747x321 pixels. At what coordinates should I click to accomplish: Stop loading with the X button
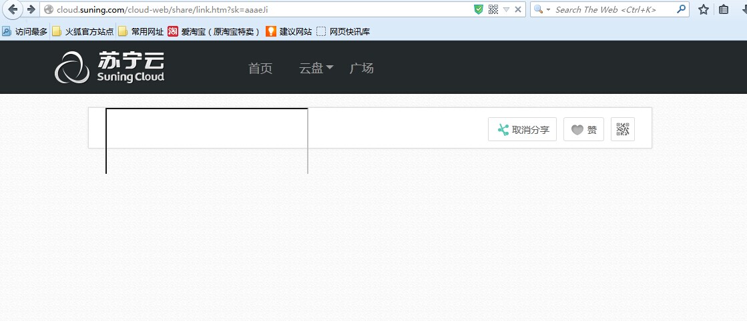pyautogui.click(x=518, y=9)
